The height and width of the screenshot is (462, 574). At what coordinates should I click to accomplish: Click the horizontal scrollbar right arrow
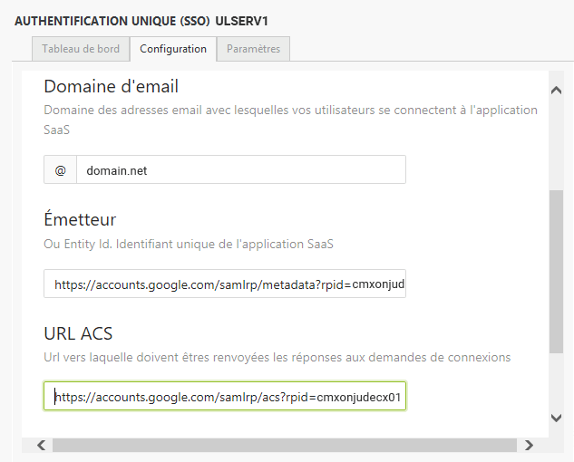[x=529, y=445]
